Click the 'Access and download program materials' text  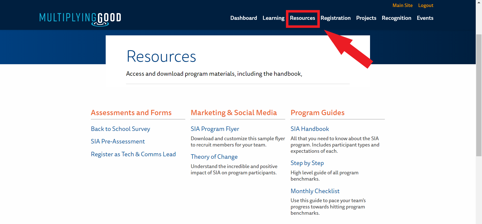214,74
